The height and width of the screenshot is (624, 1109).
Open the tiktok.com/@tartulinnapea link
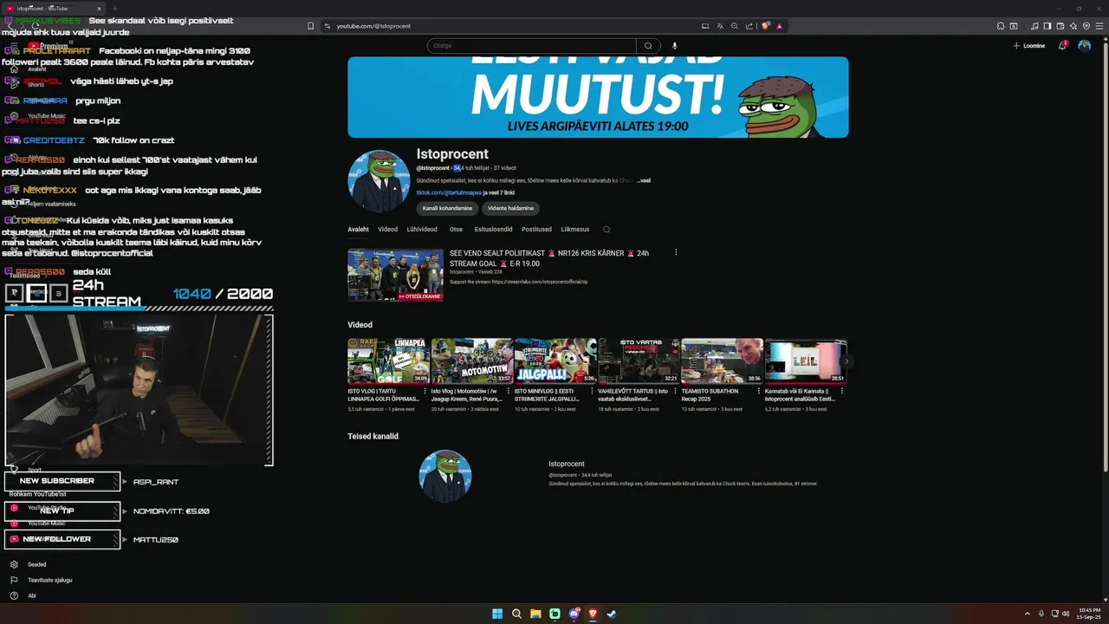pos(449,192)
